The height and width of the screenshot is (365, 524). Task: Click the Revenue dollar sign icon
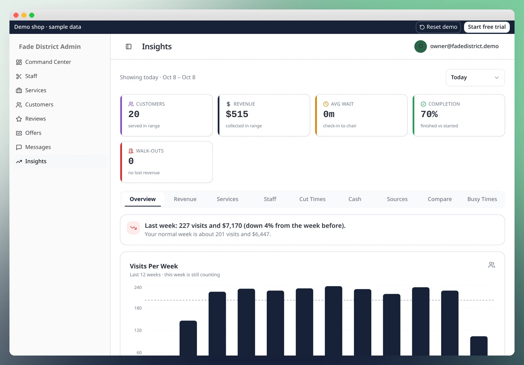pyautogui.click(x=228, y=104)
